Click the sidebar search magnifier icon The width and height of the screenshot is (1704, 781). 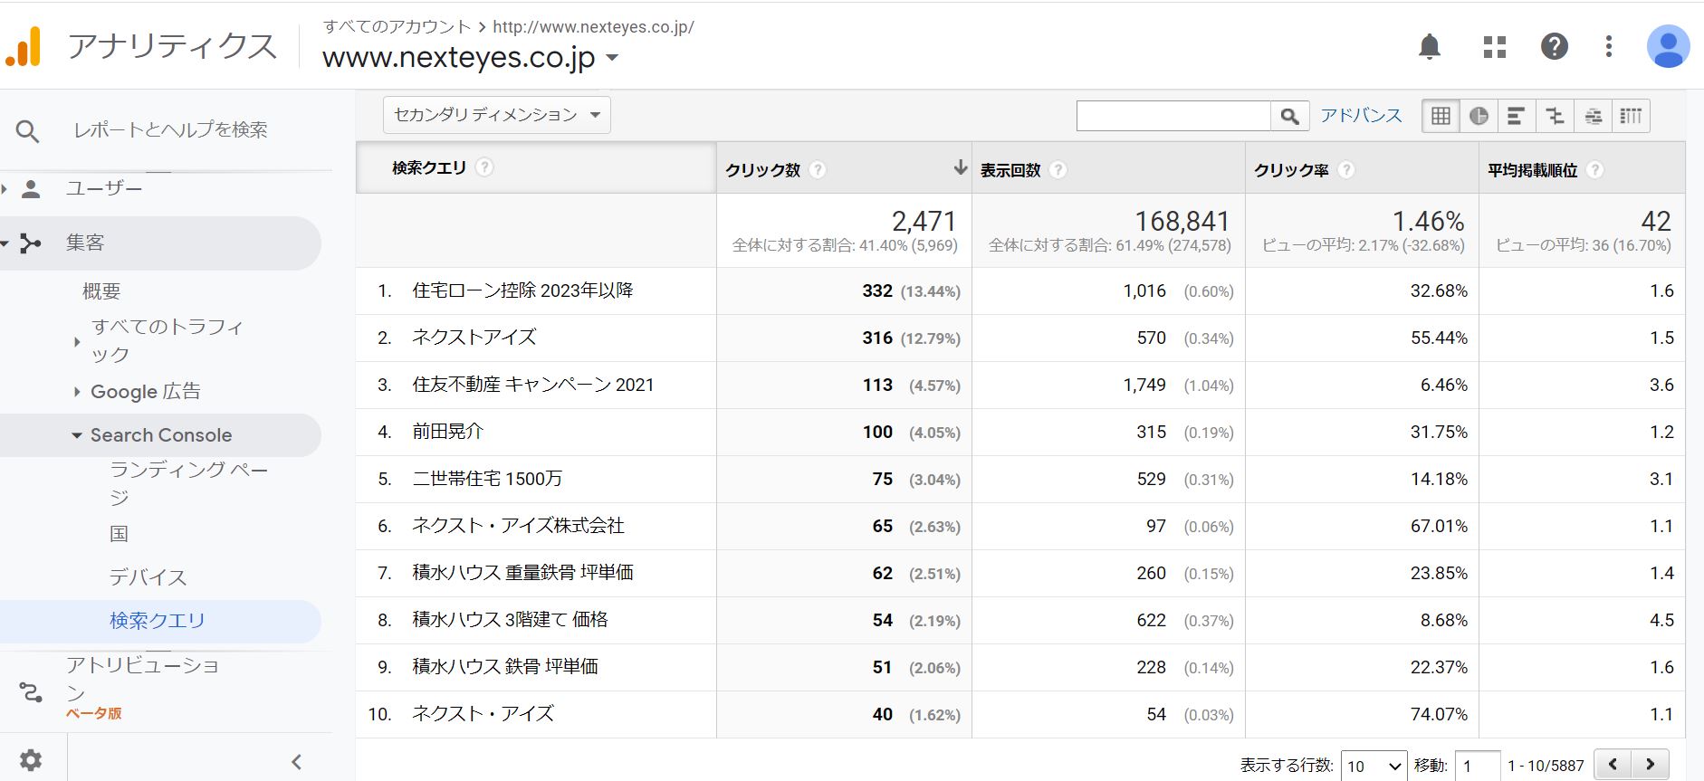[27, 132]
